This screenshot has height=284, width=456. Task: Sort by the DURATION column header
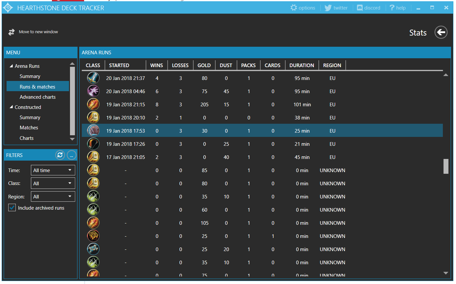[x=302, y=65]
